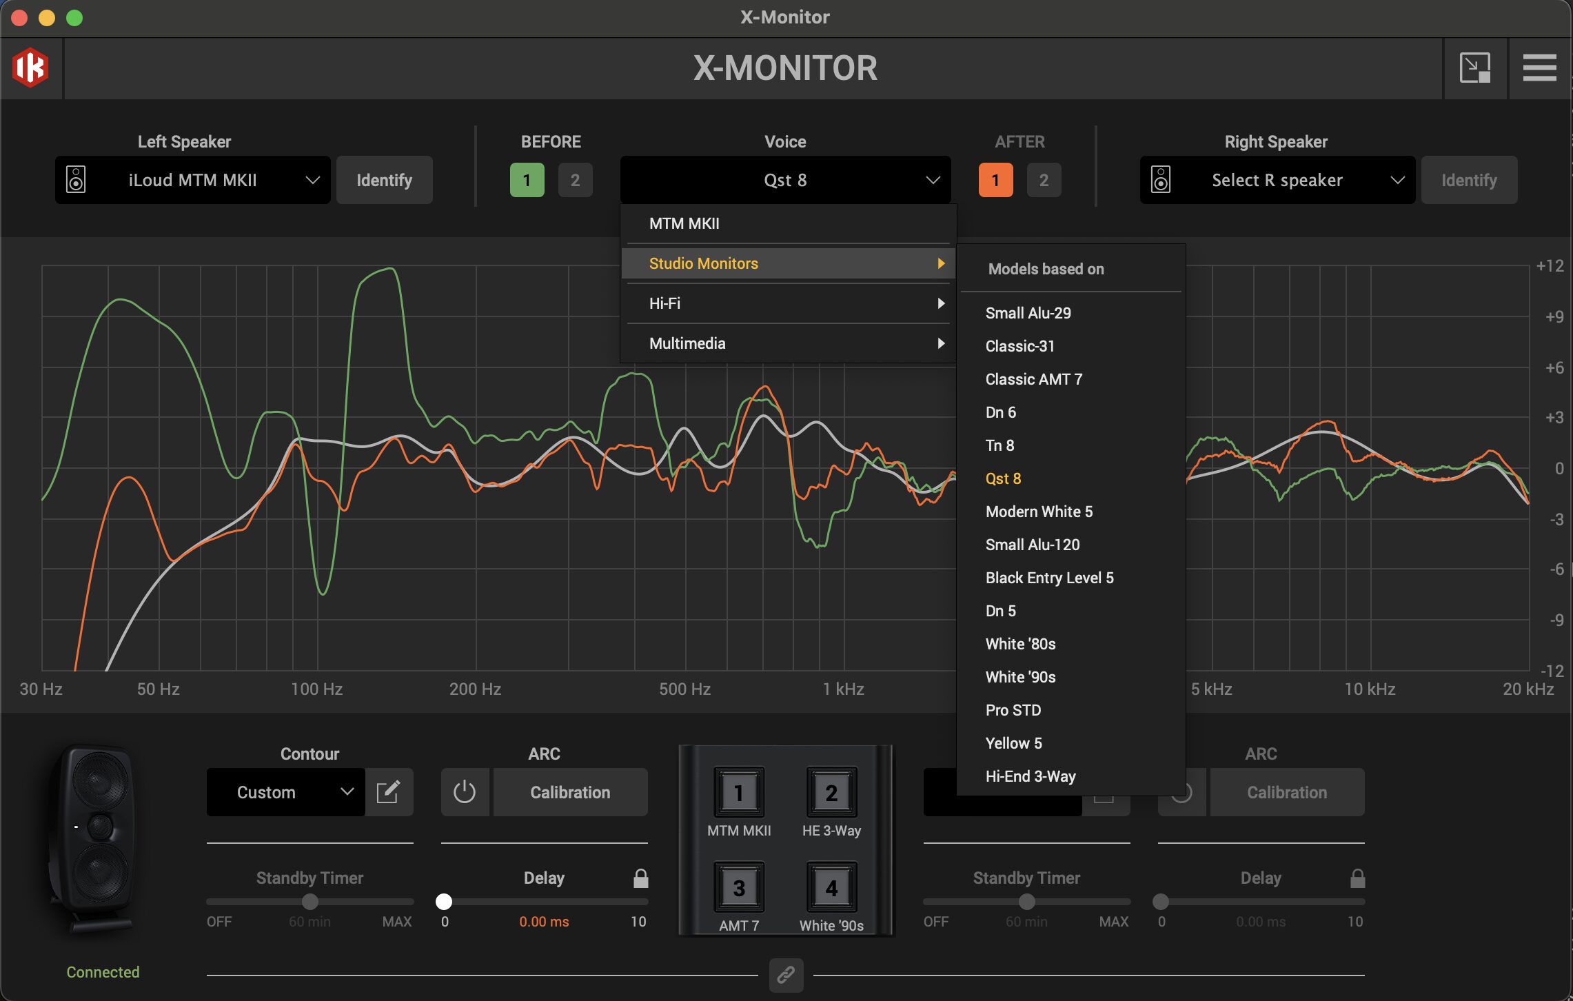Image resolution: width=1573 pixels, height=1001 pixels.
Task: Choose the White '90s model from the list
Action: point(1071,677)
